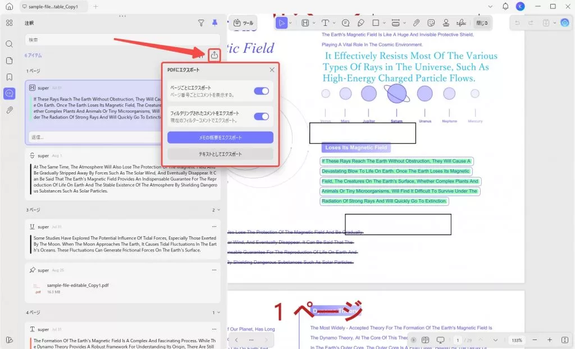The width and height of the screenshot is (575, 349).
Task: Click the attach file paperclip tool
Action: 416,23
